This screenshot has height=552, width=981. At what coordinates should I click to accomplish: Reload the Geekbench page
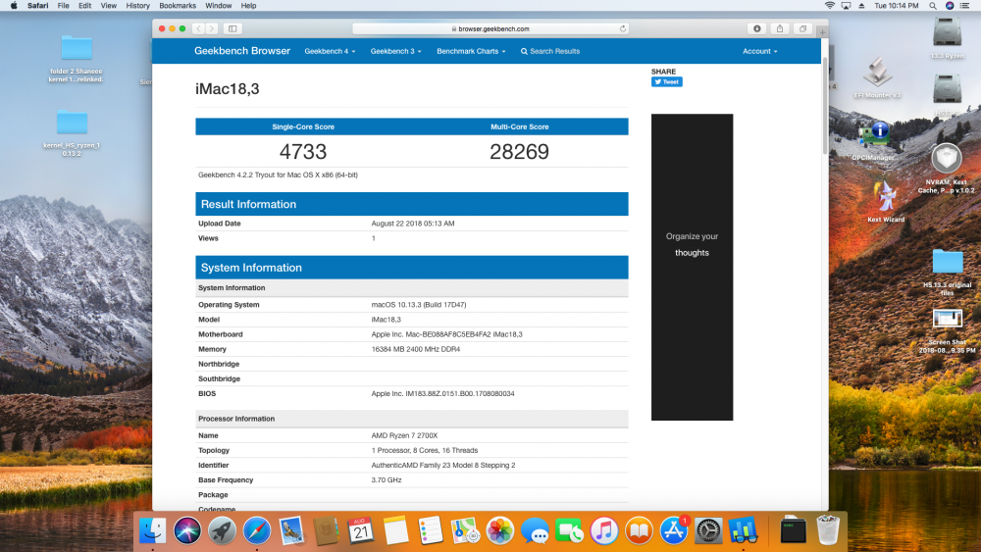(x=623, y=28)
